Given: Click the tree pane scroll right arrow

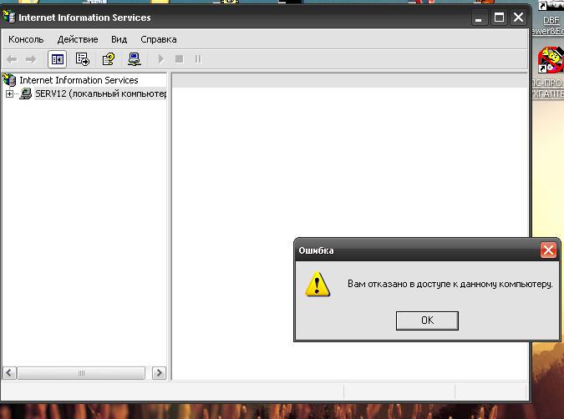Looking at the screenshot, I should (159, 373).
